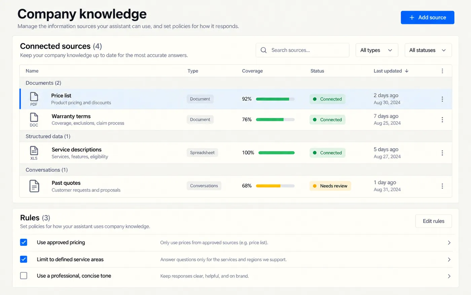Click the 100% coverage bar for Service descriptions

[x=277, y=153]
